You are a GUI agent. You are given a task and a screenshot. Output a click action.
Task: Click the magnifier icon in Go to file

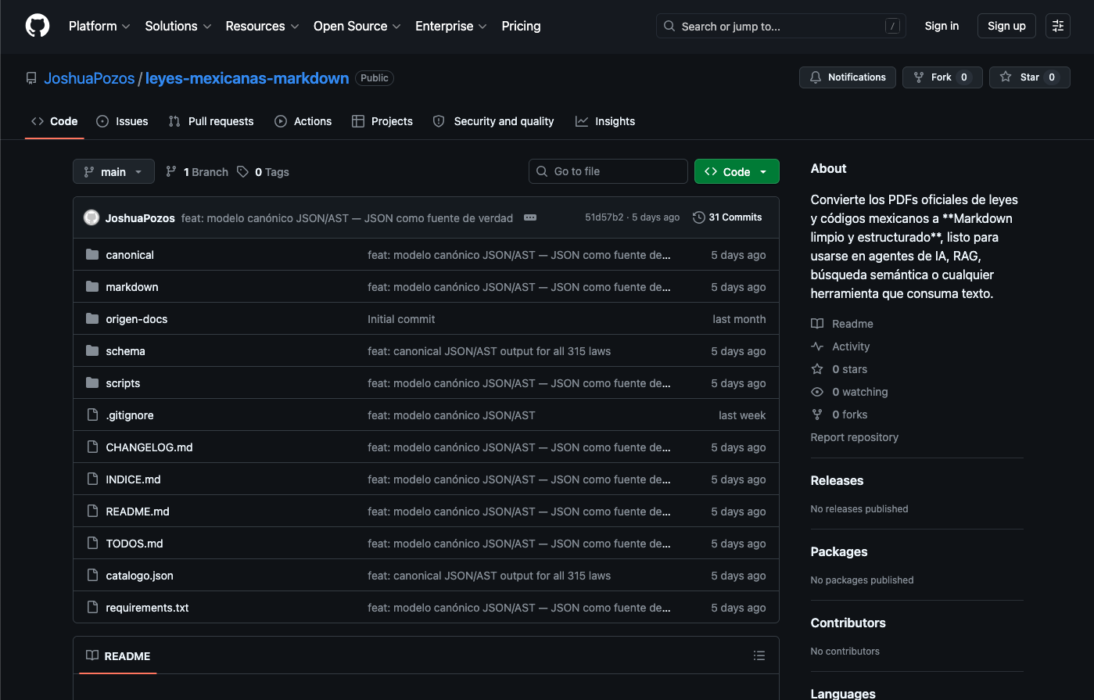click(x=542, y=171)
